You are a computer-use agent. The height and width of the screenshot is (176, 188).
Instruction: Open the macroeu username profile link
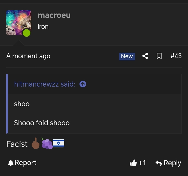click(54, 15)
